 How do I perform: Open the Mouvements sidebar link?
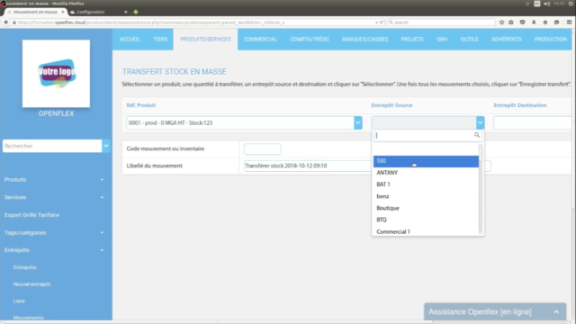pyautogui.click(x=28, y=318)
